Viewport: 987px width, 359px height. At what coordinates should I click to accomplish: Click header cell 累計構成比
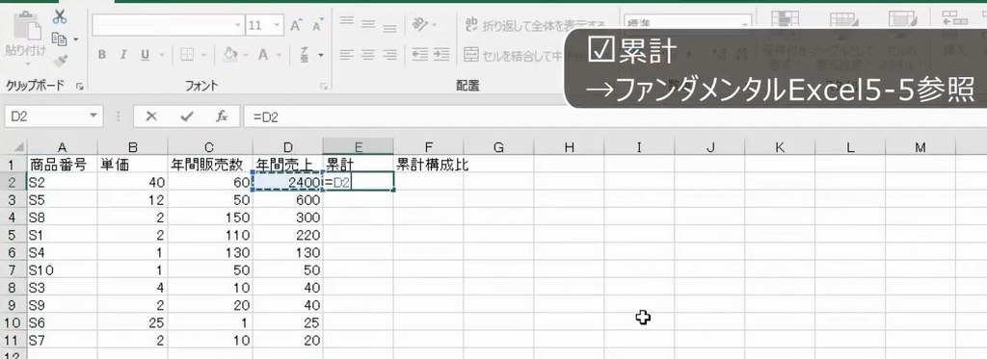(x=429, y=165)
